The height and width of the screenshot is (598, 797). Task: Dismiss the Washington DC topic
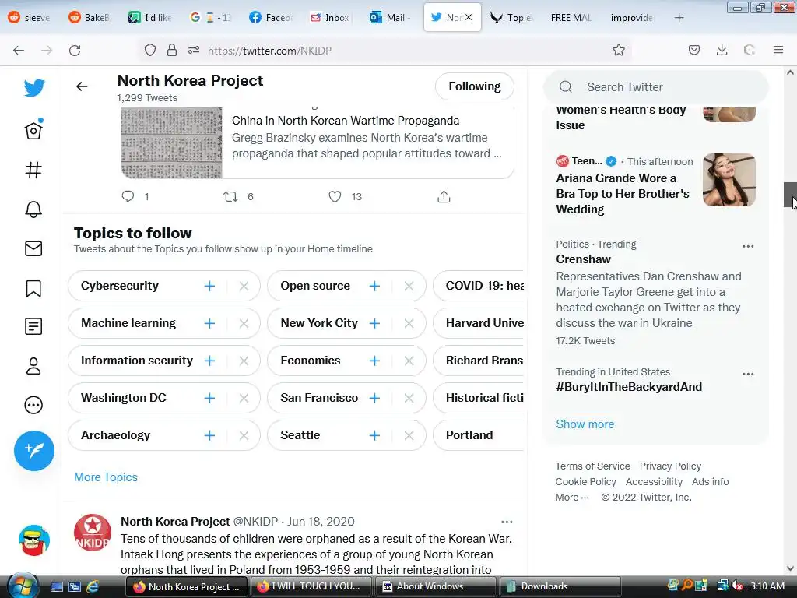tap(244, 398)
